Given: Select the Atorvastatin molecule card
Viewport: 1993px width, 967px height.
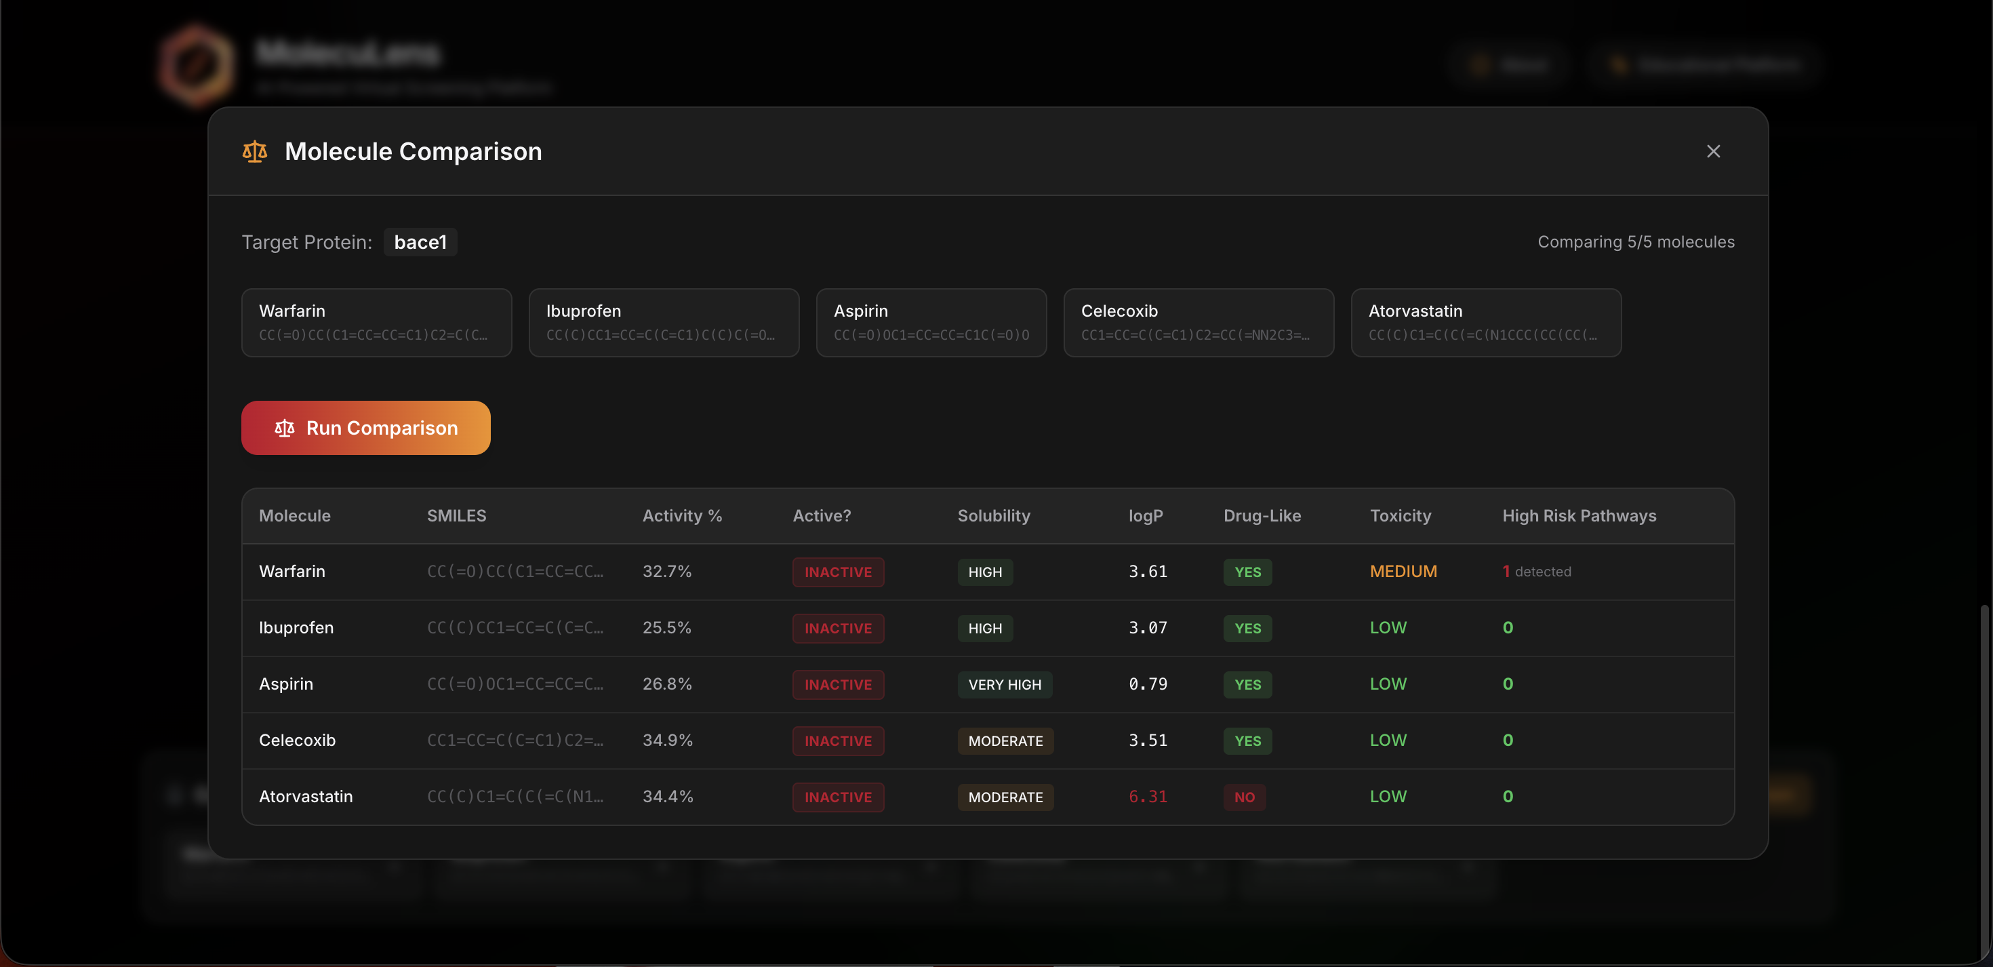Looking at the screenshot, I should tap(1485, 322).
